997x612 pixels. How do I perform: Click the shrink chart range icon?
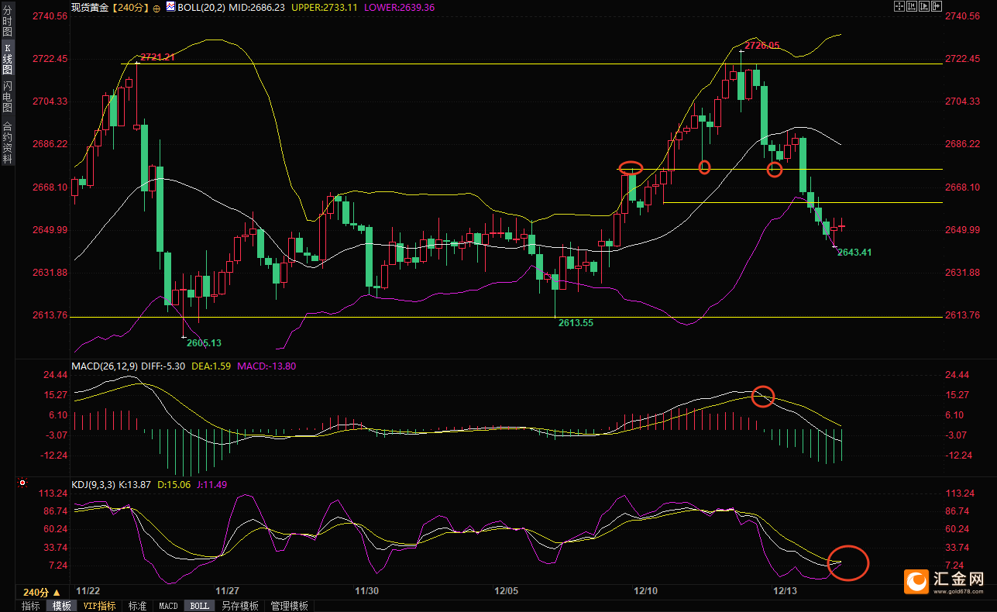pyautogui.click(x=912, y=6)
